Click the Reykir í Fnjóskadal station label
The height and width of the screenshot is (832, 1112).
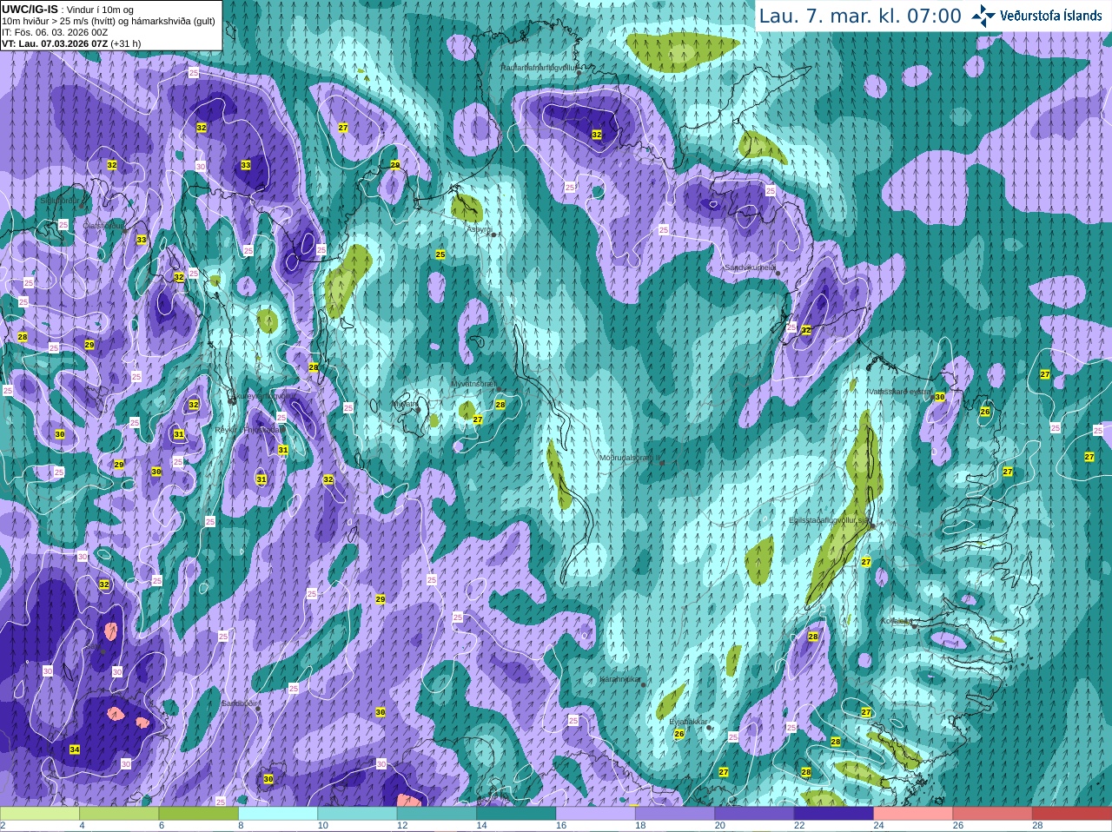[x=250, y=430]
